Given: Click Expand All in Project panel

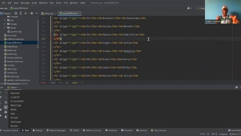Looking at the screenshot, I should pyautogui.click(x=21, y=14).
